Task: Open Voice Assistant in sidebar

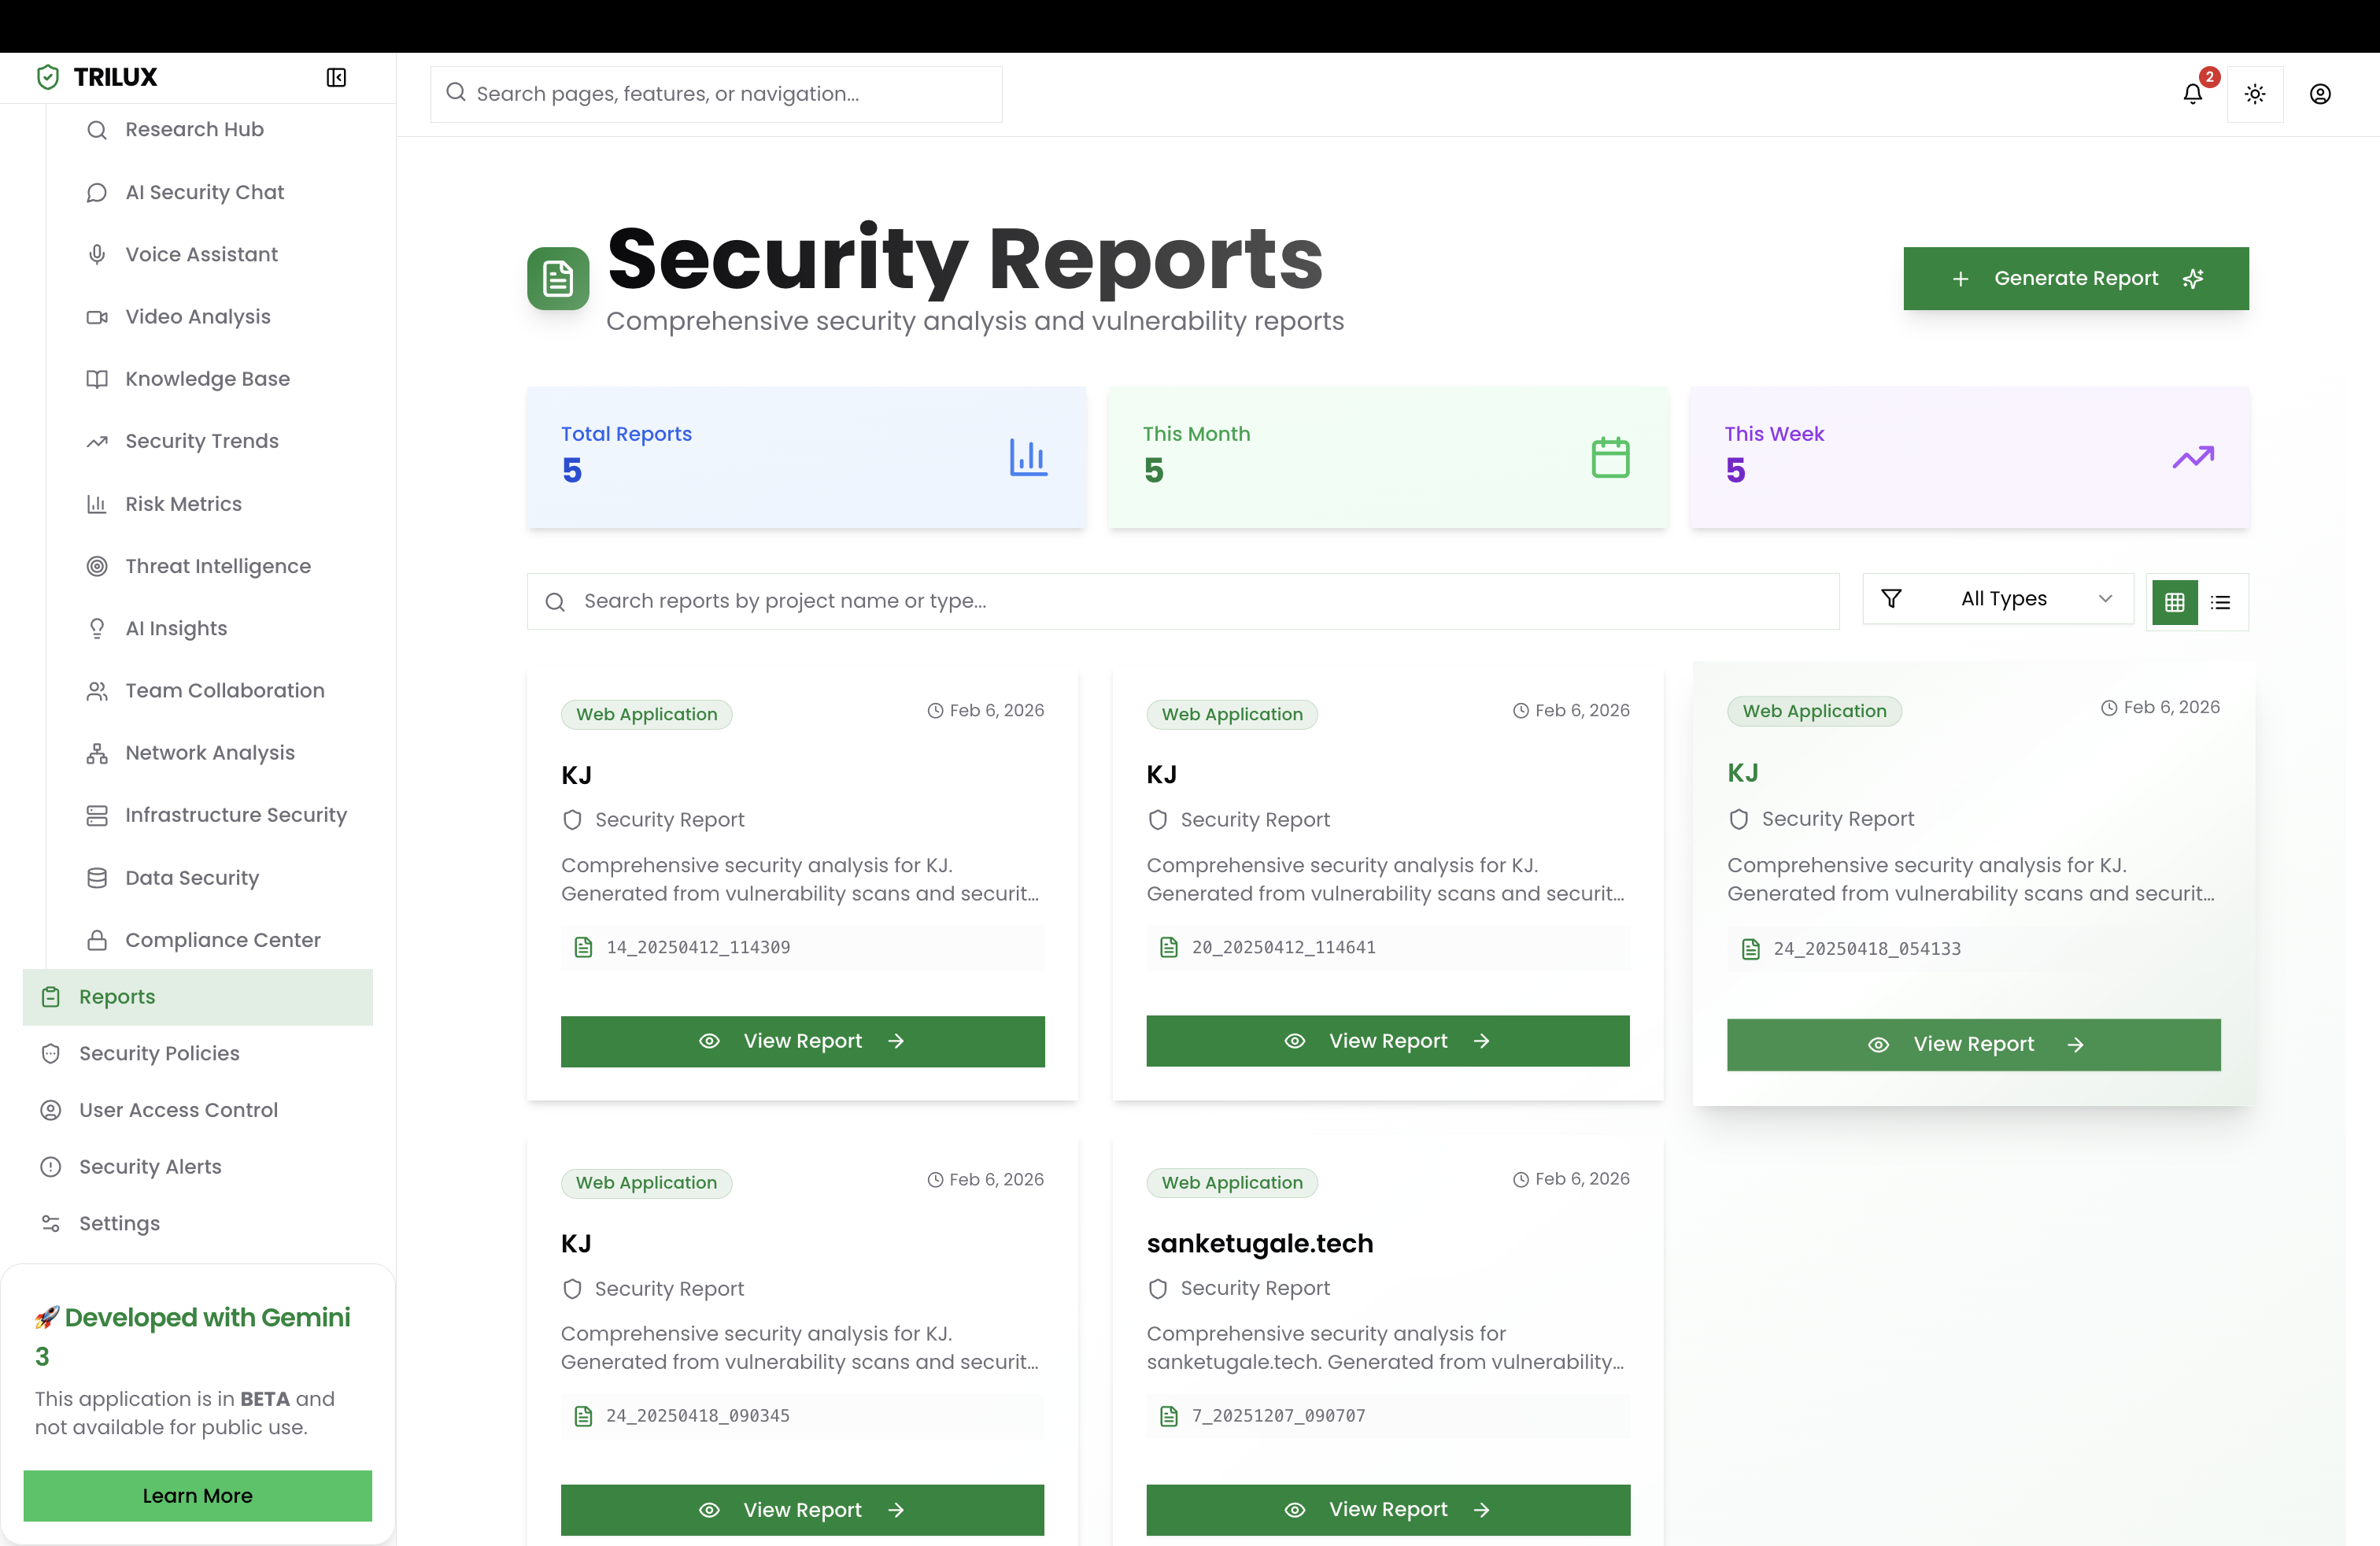Action: click(201, 254)
